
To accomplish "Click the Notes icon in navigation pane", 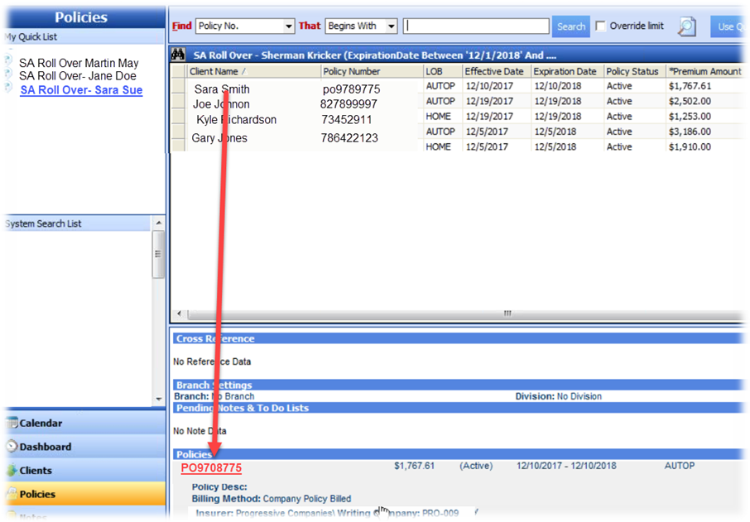I will (x=11, y=517).
